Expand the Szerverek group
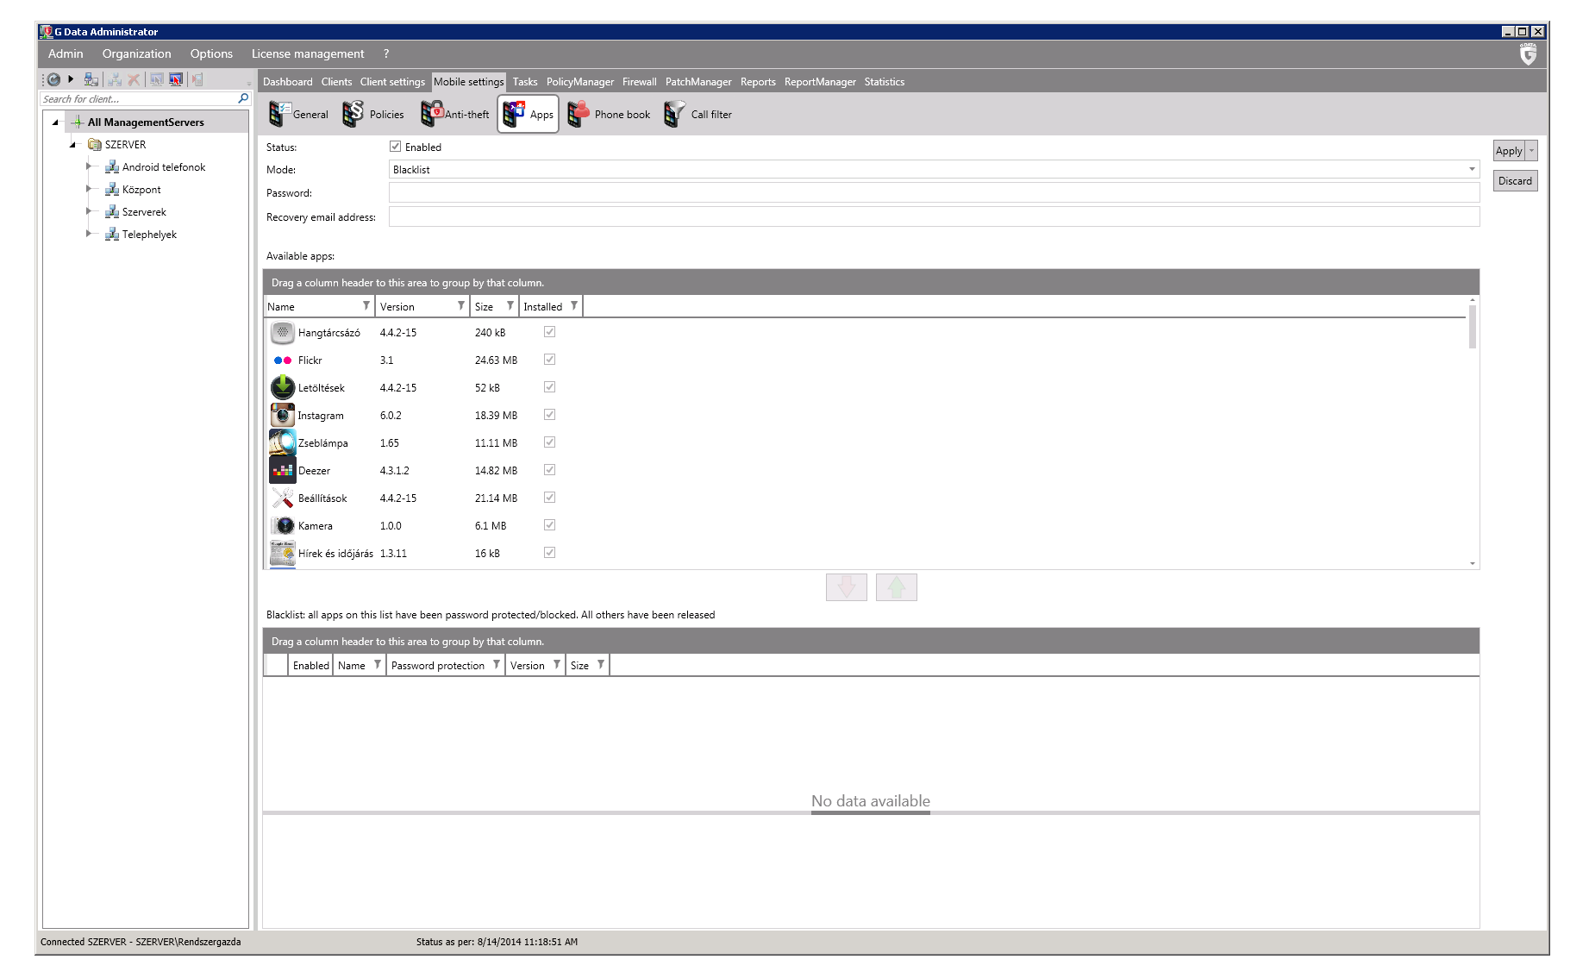The width and height of the screenshot is (1589, 978). tap(88, 211)
